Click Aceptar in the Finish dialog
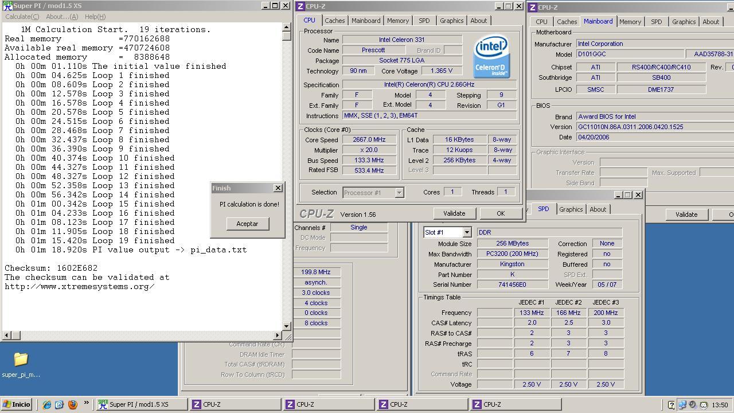The image size is (734, 413). tap(247, 224)
